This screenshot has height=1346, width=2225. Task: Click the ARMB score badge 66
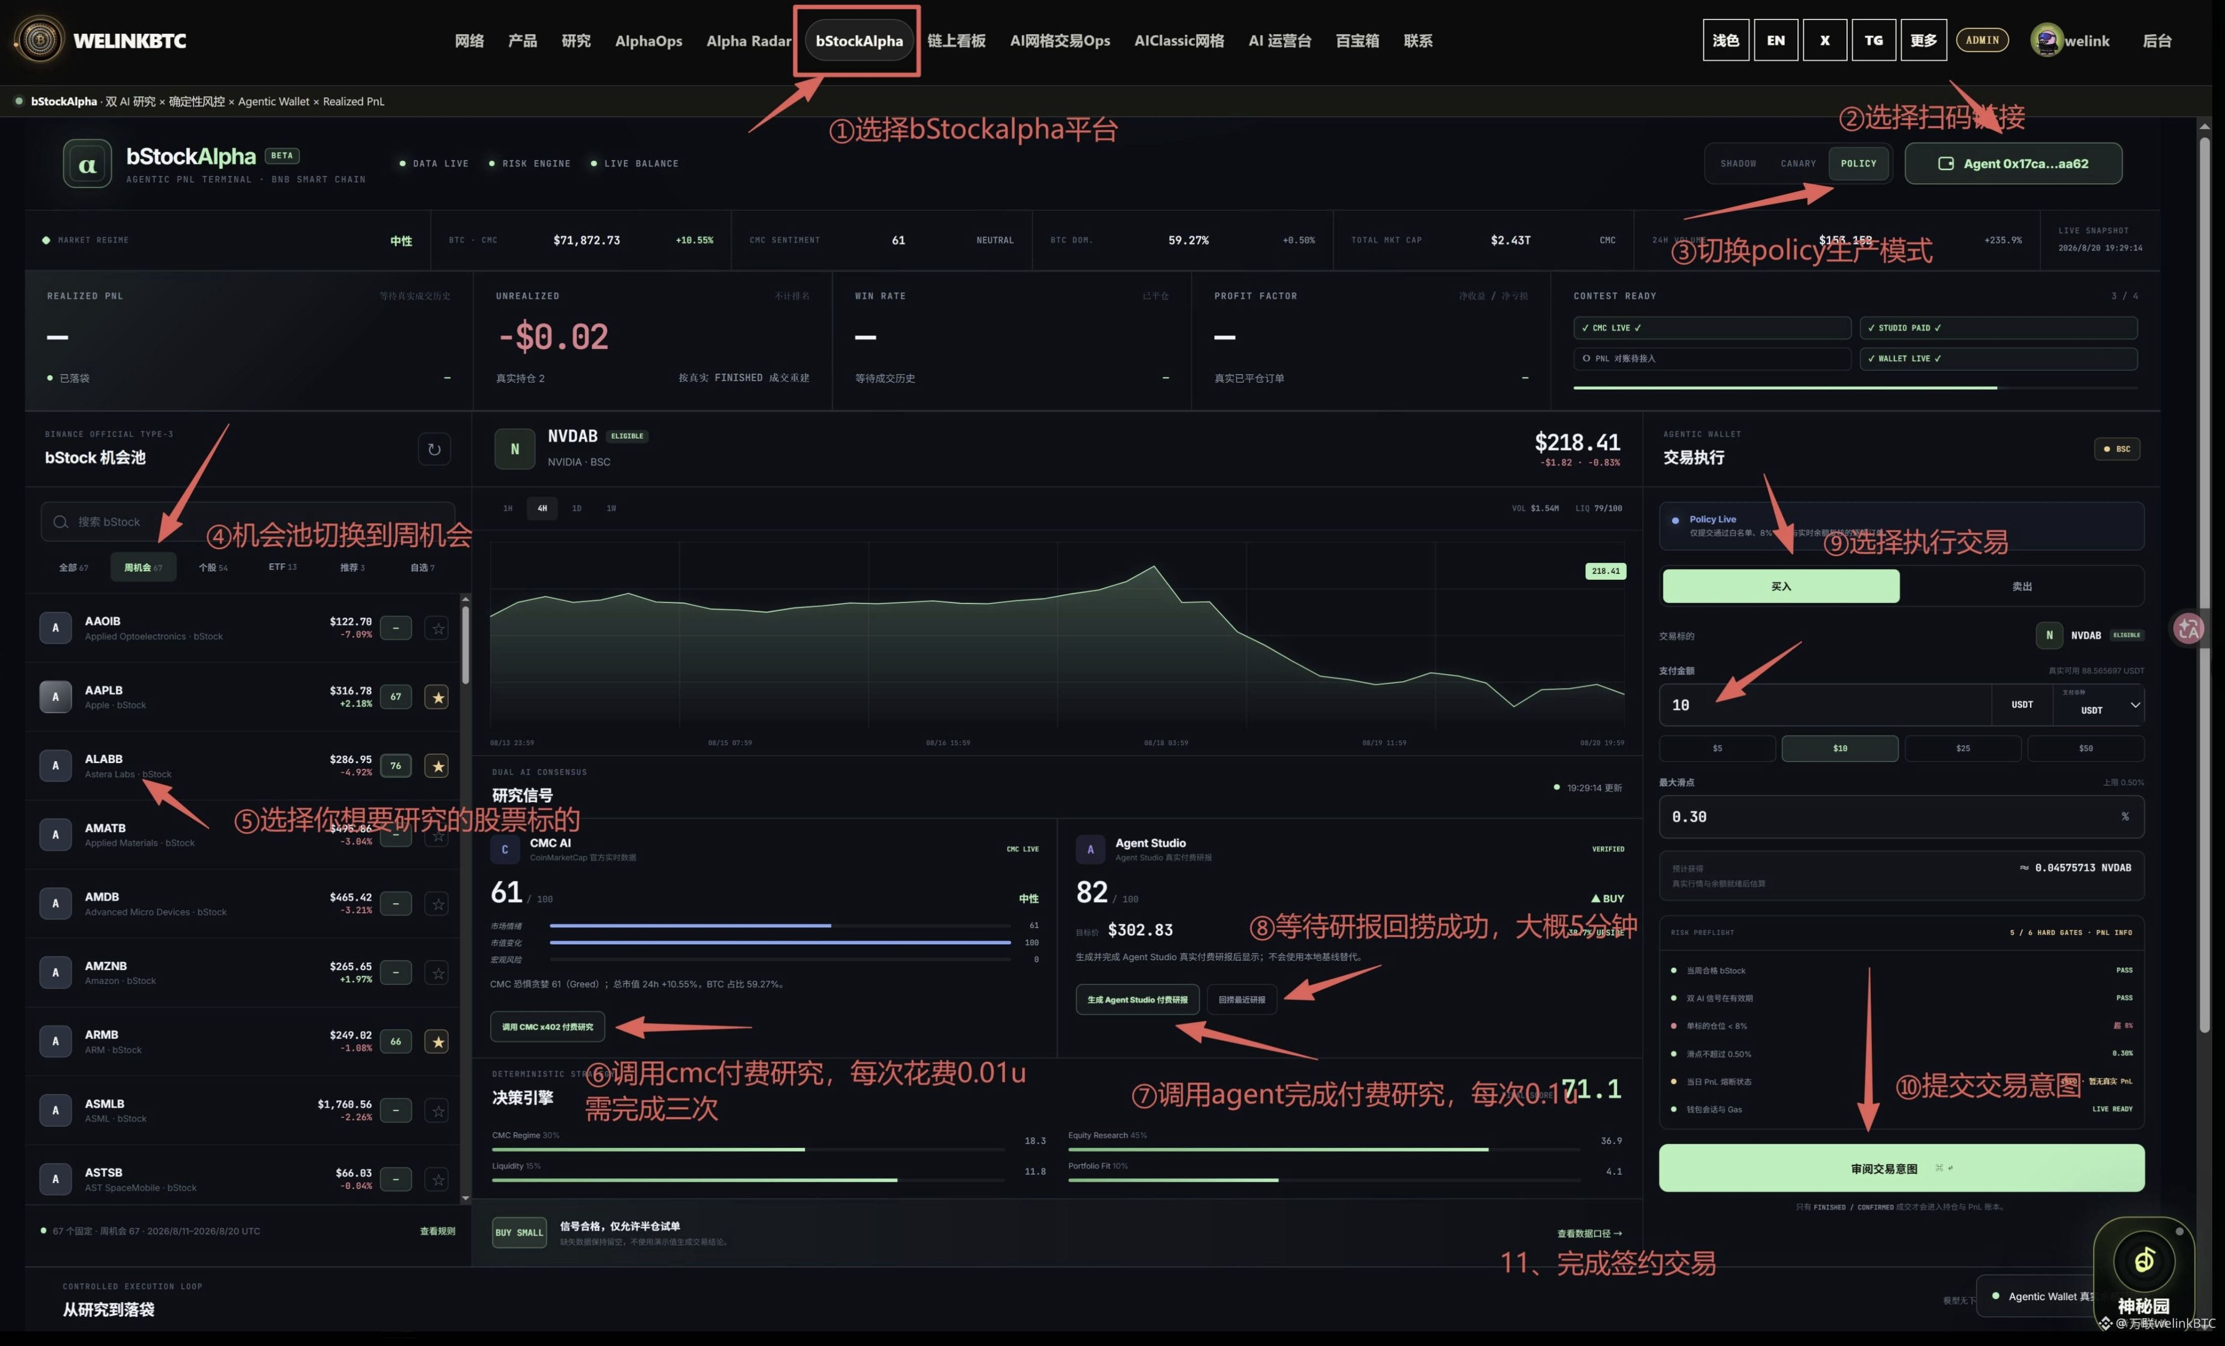pos(395,1041)
